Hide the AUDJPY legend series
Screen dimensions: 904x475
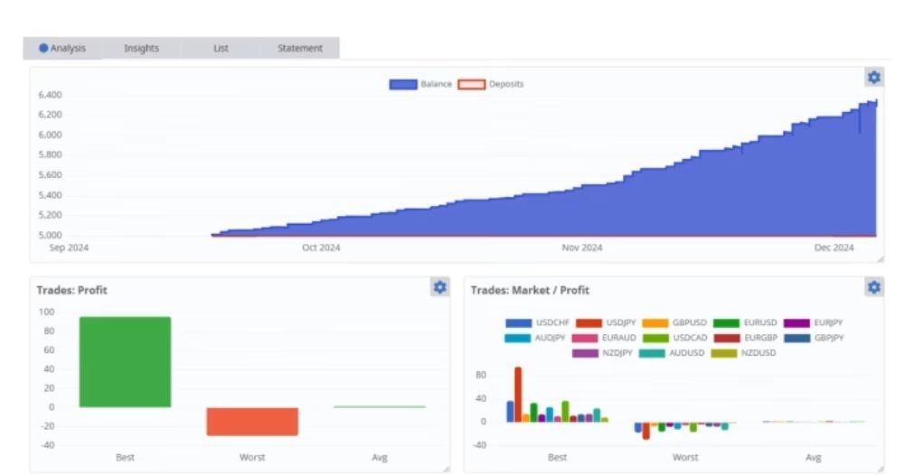coord(538,338)
